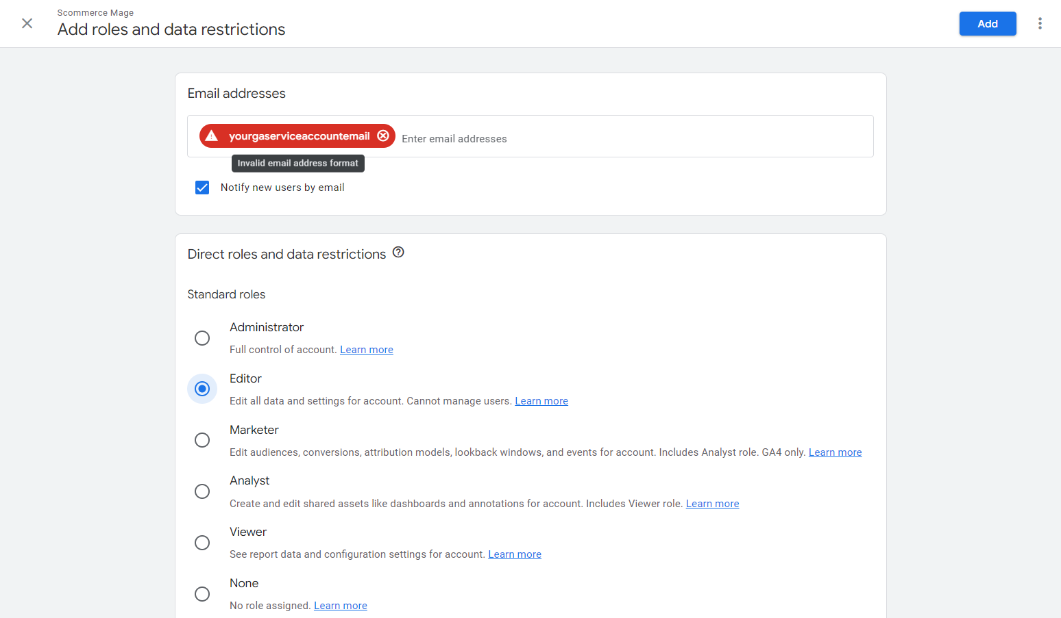Open Learn more link for Editor
The height and width of the screenshot is (618, 1061).
point(541,401)
